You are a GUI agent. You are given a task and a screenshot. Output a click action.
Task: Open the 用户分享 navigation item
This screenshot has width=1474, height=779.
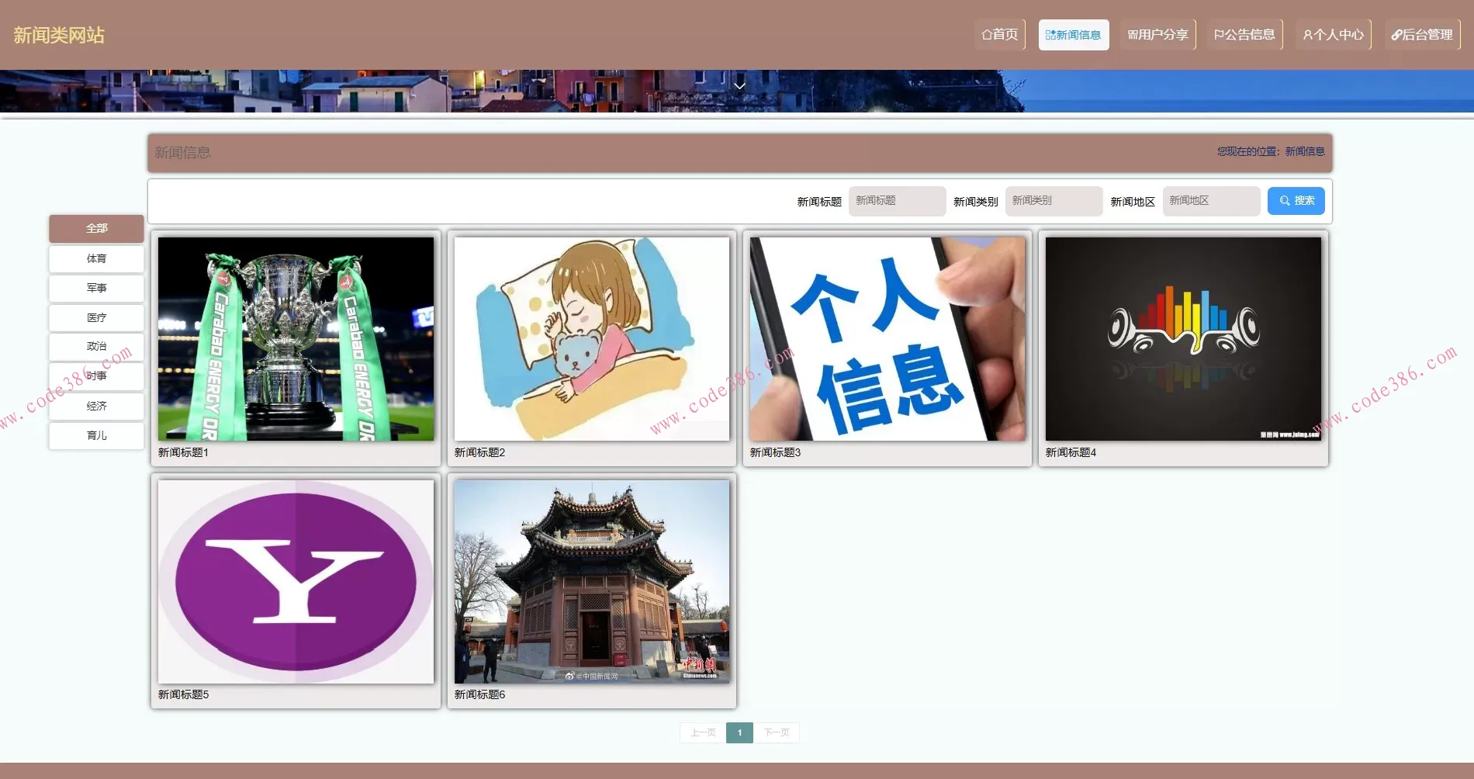click(x=1158, y=35)
